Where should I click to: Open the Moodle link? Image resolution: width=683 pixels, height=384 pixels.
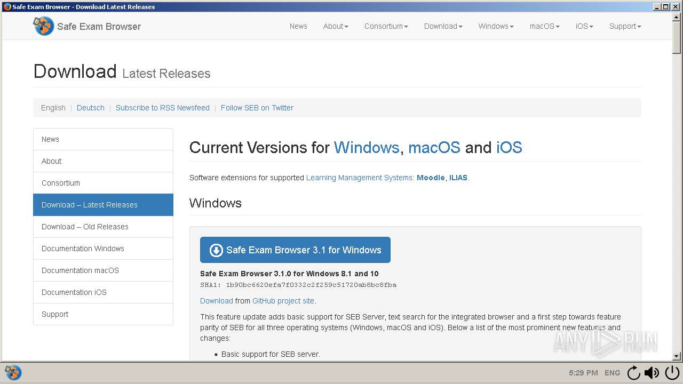click(x=431, y=178)
